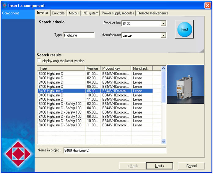The height and width of the screenshot is (174, 213).
Task: Open the Motors tab
Action: pyautogui.click(x=74, y=13)
